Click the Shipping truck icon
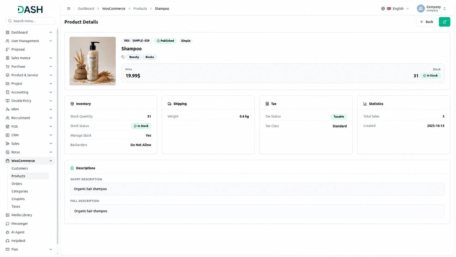456x257 pixels. click(x=170, y=104)
